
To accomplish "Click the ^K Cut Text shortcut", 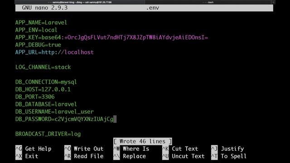I will point(180,149).
